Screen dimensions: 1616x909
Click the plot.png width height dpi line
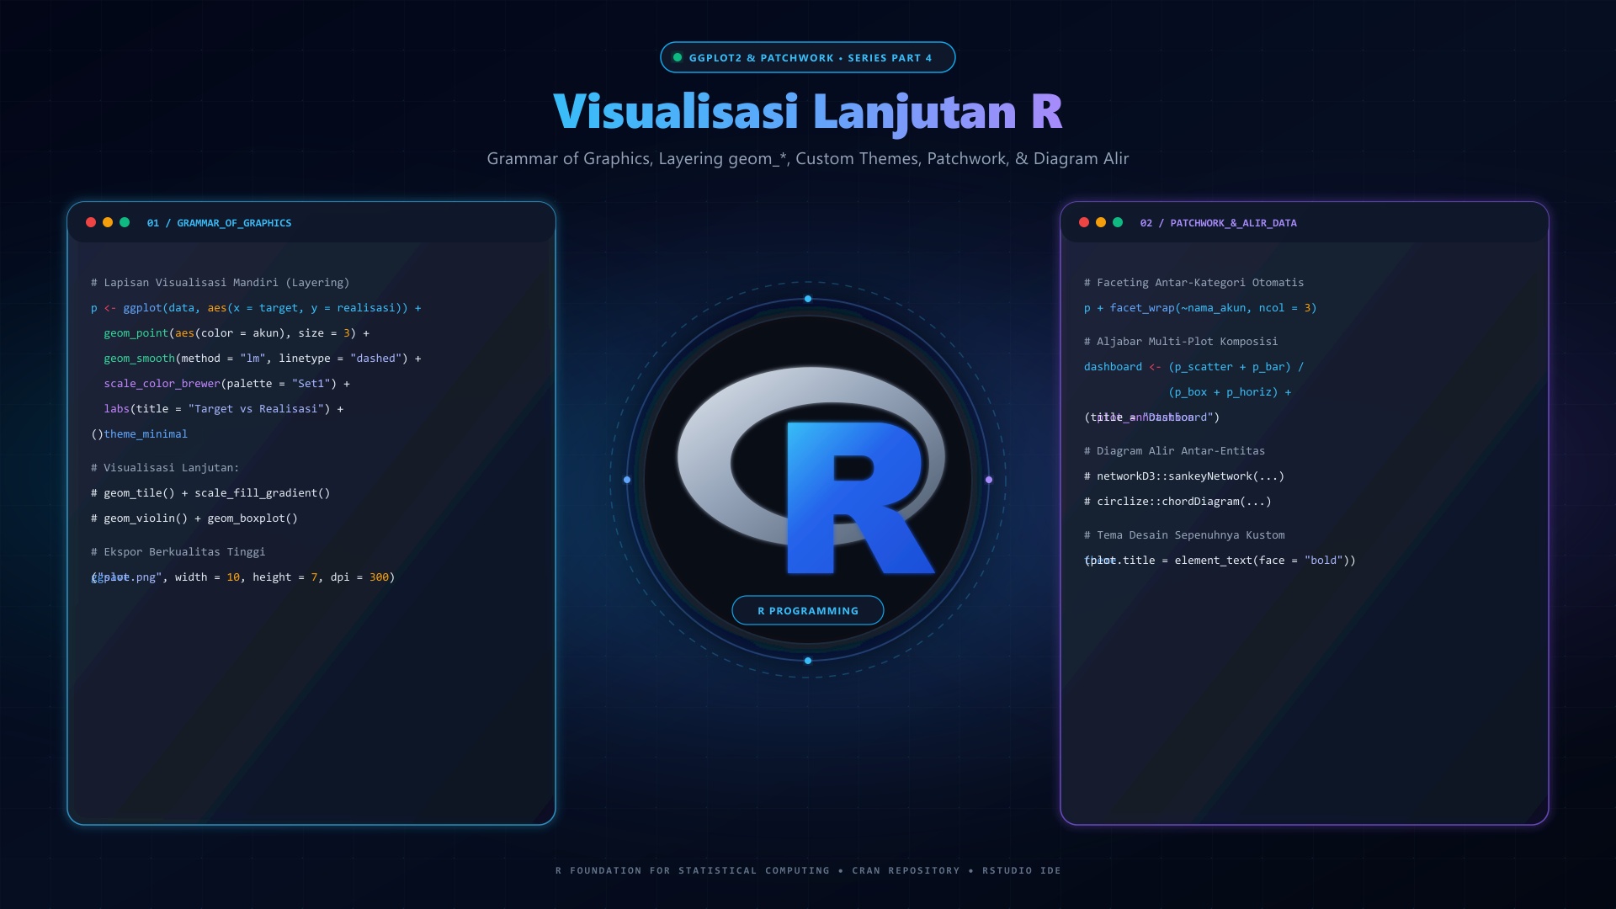pos(242,577)
